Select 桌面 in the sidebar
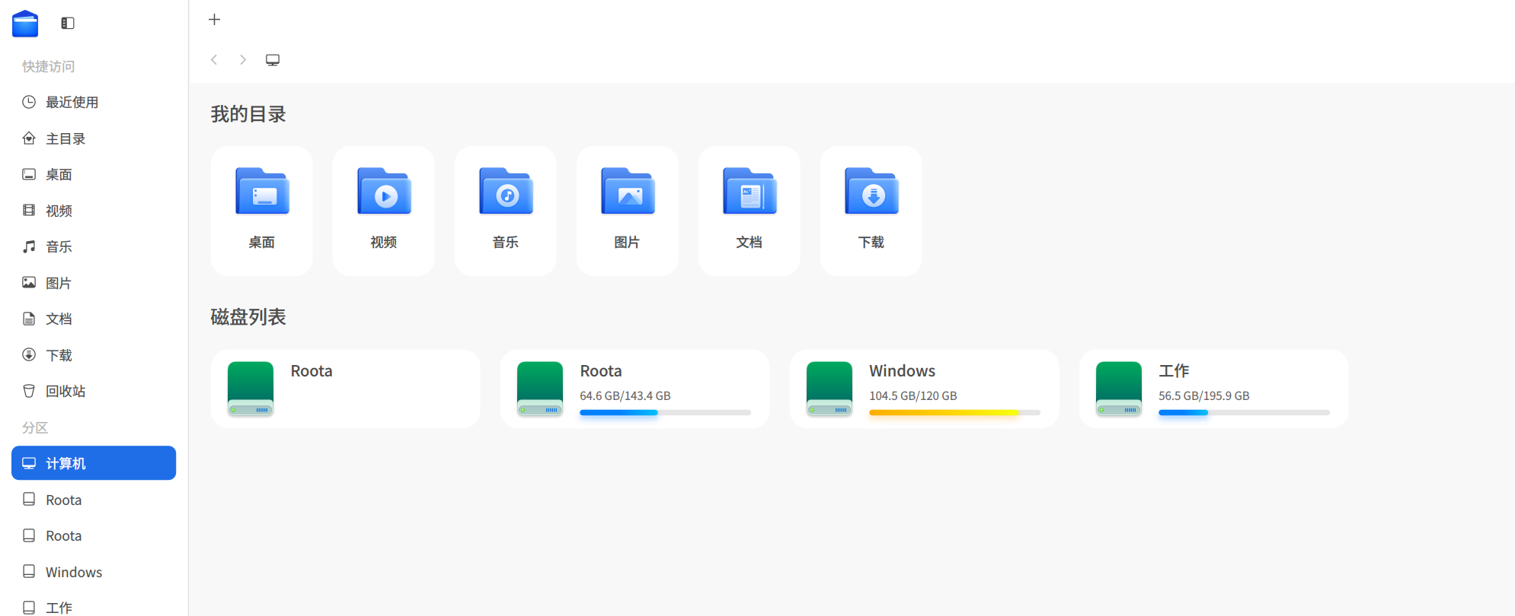This screenshot has width=1515, height=616. click(x=94, y=174)
